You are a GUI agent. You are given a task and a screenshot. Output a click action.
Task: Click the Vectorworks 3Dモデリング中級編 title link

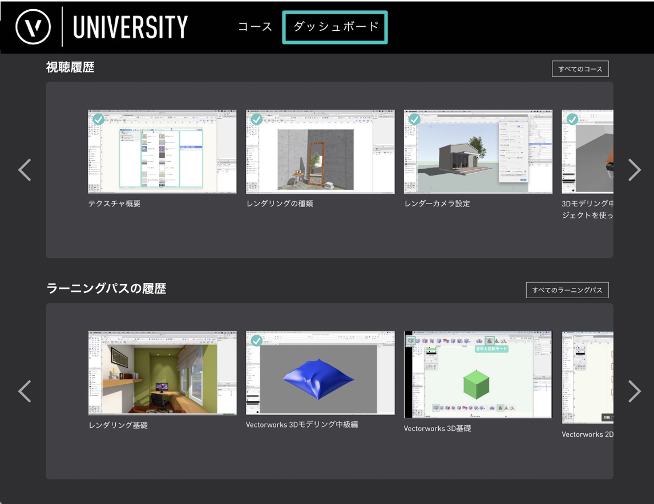tap(302, 425)
